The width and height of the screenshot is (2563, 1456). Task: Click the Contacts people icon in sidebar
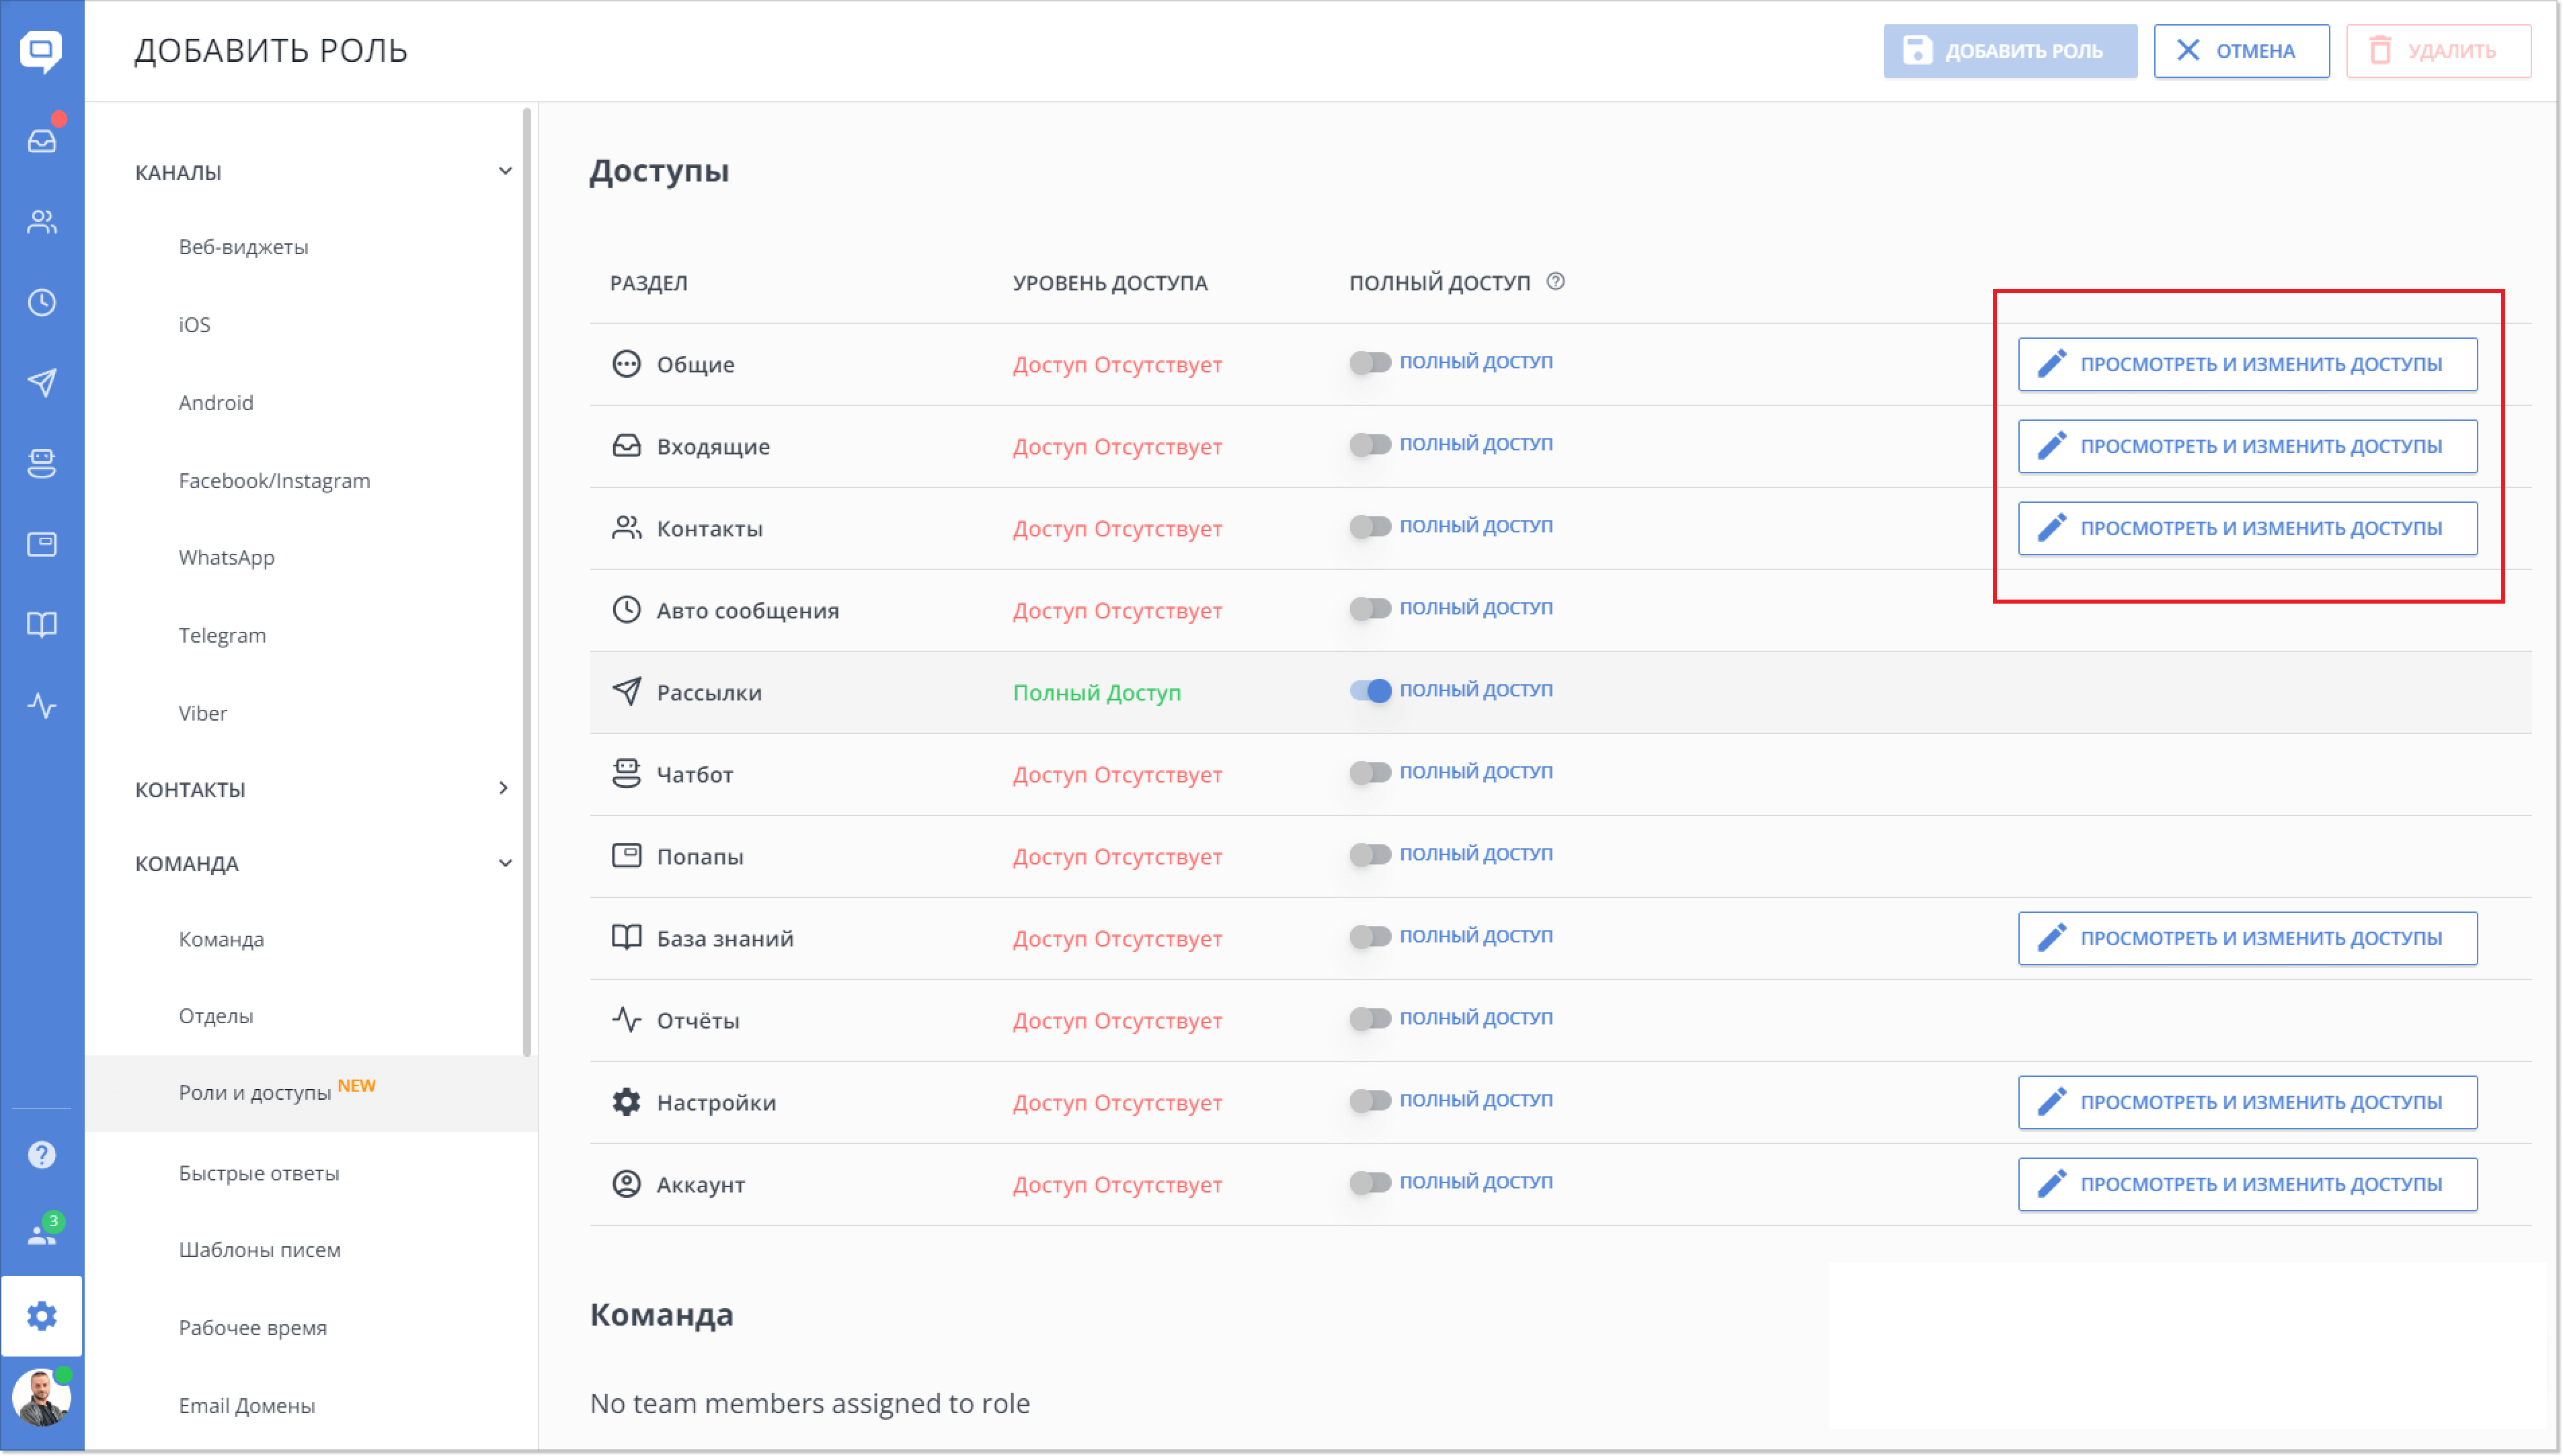click(x=42, y=221)
